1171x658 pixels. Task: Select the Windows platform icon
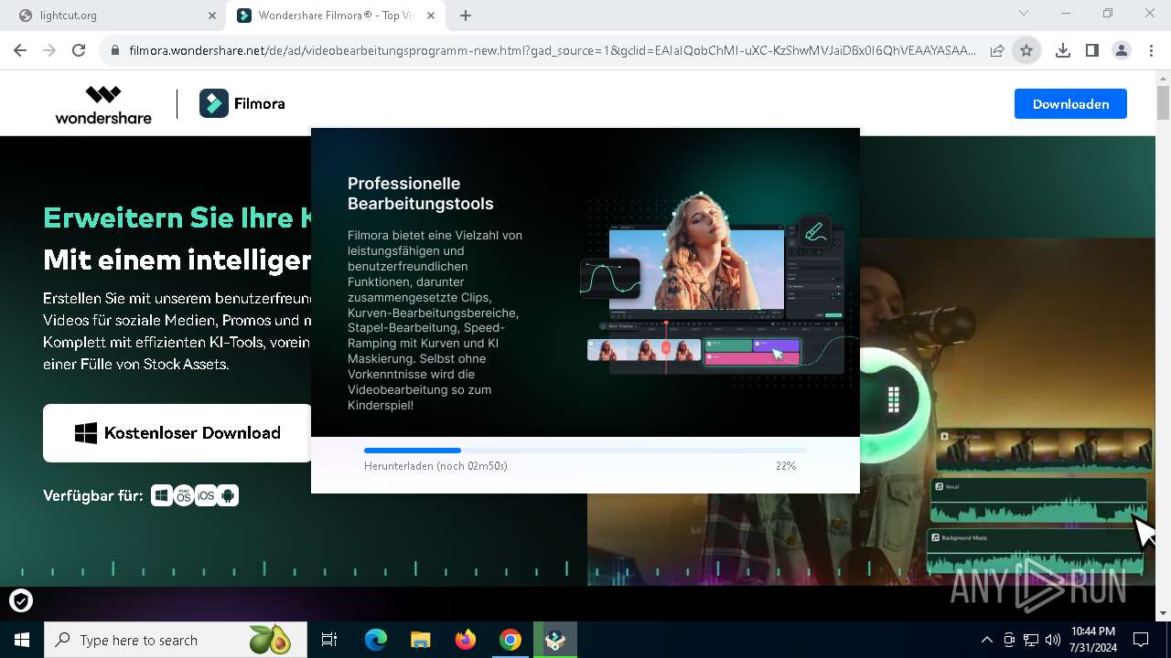click(x=162, y=496)
